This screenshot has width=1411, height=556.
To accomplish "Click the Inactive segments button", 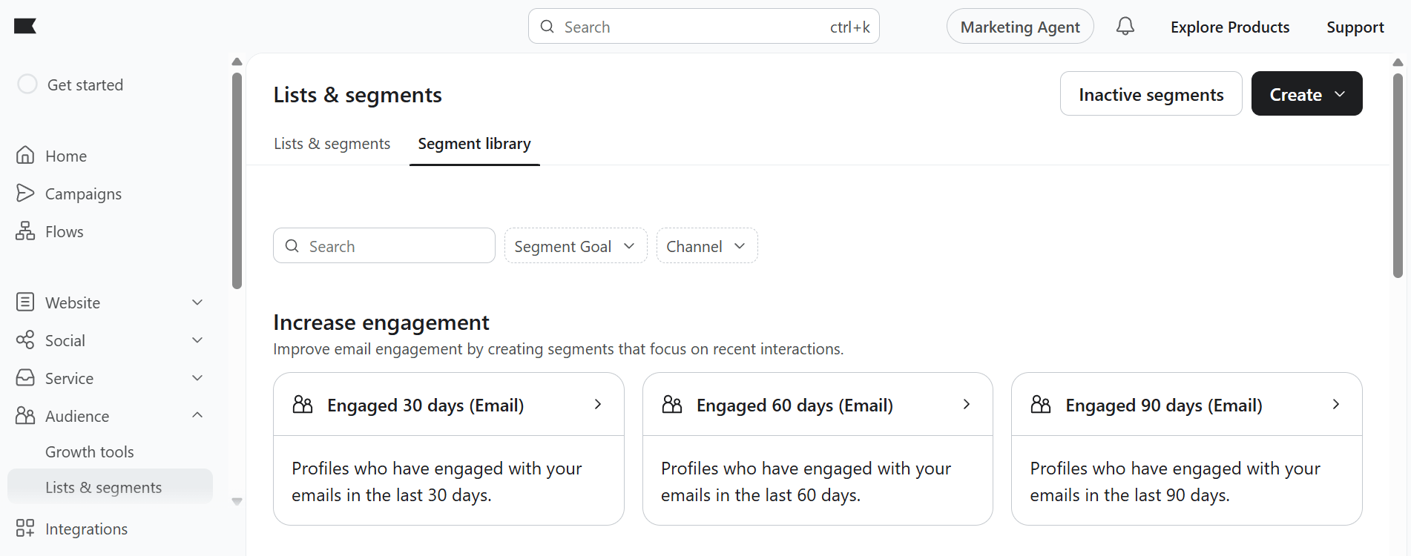I will click(x=1151, y=93).
